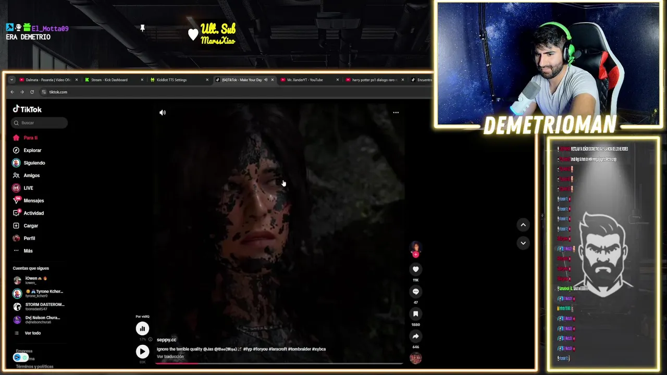Open Actividad notifications in sidebar

point(29,213)
